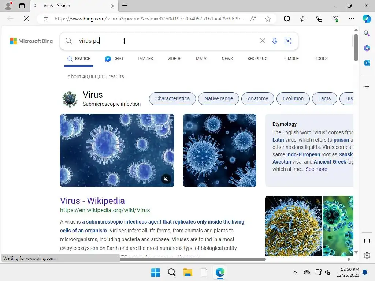375x281 pixels.
Task: View site information lock icon
Action: click(46, 19)
